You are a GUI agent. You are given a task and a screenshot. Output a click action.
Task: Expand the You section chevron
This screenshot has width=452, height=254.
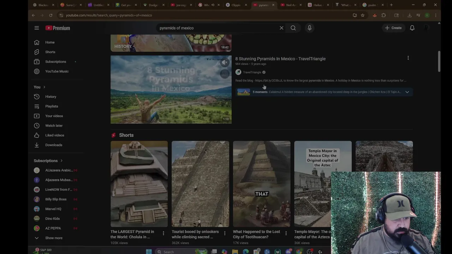(44, 87)
